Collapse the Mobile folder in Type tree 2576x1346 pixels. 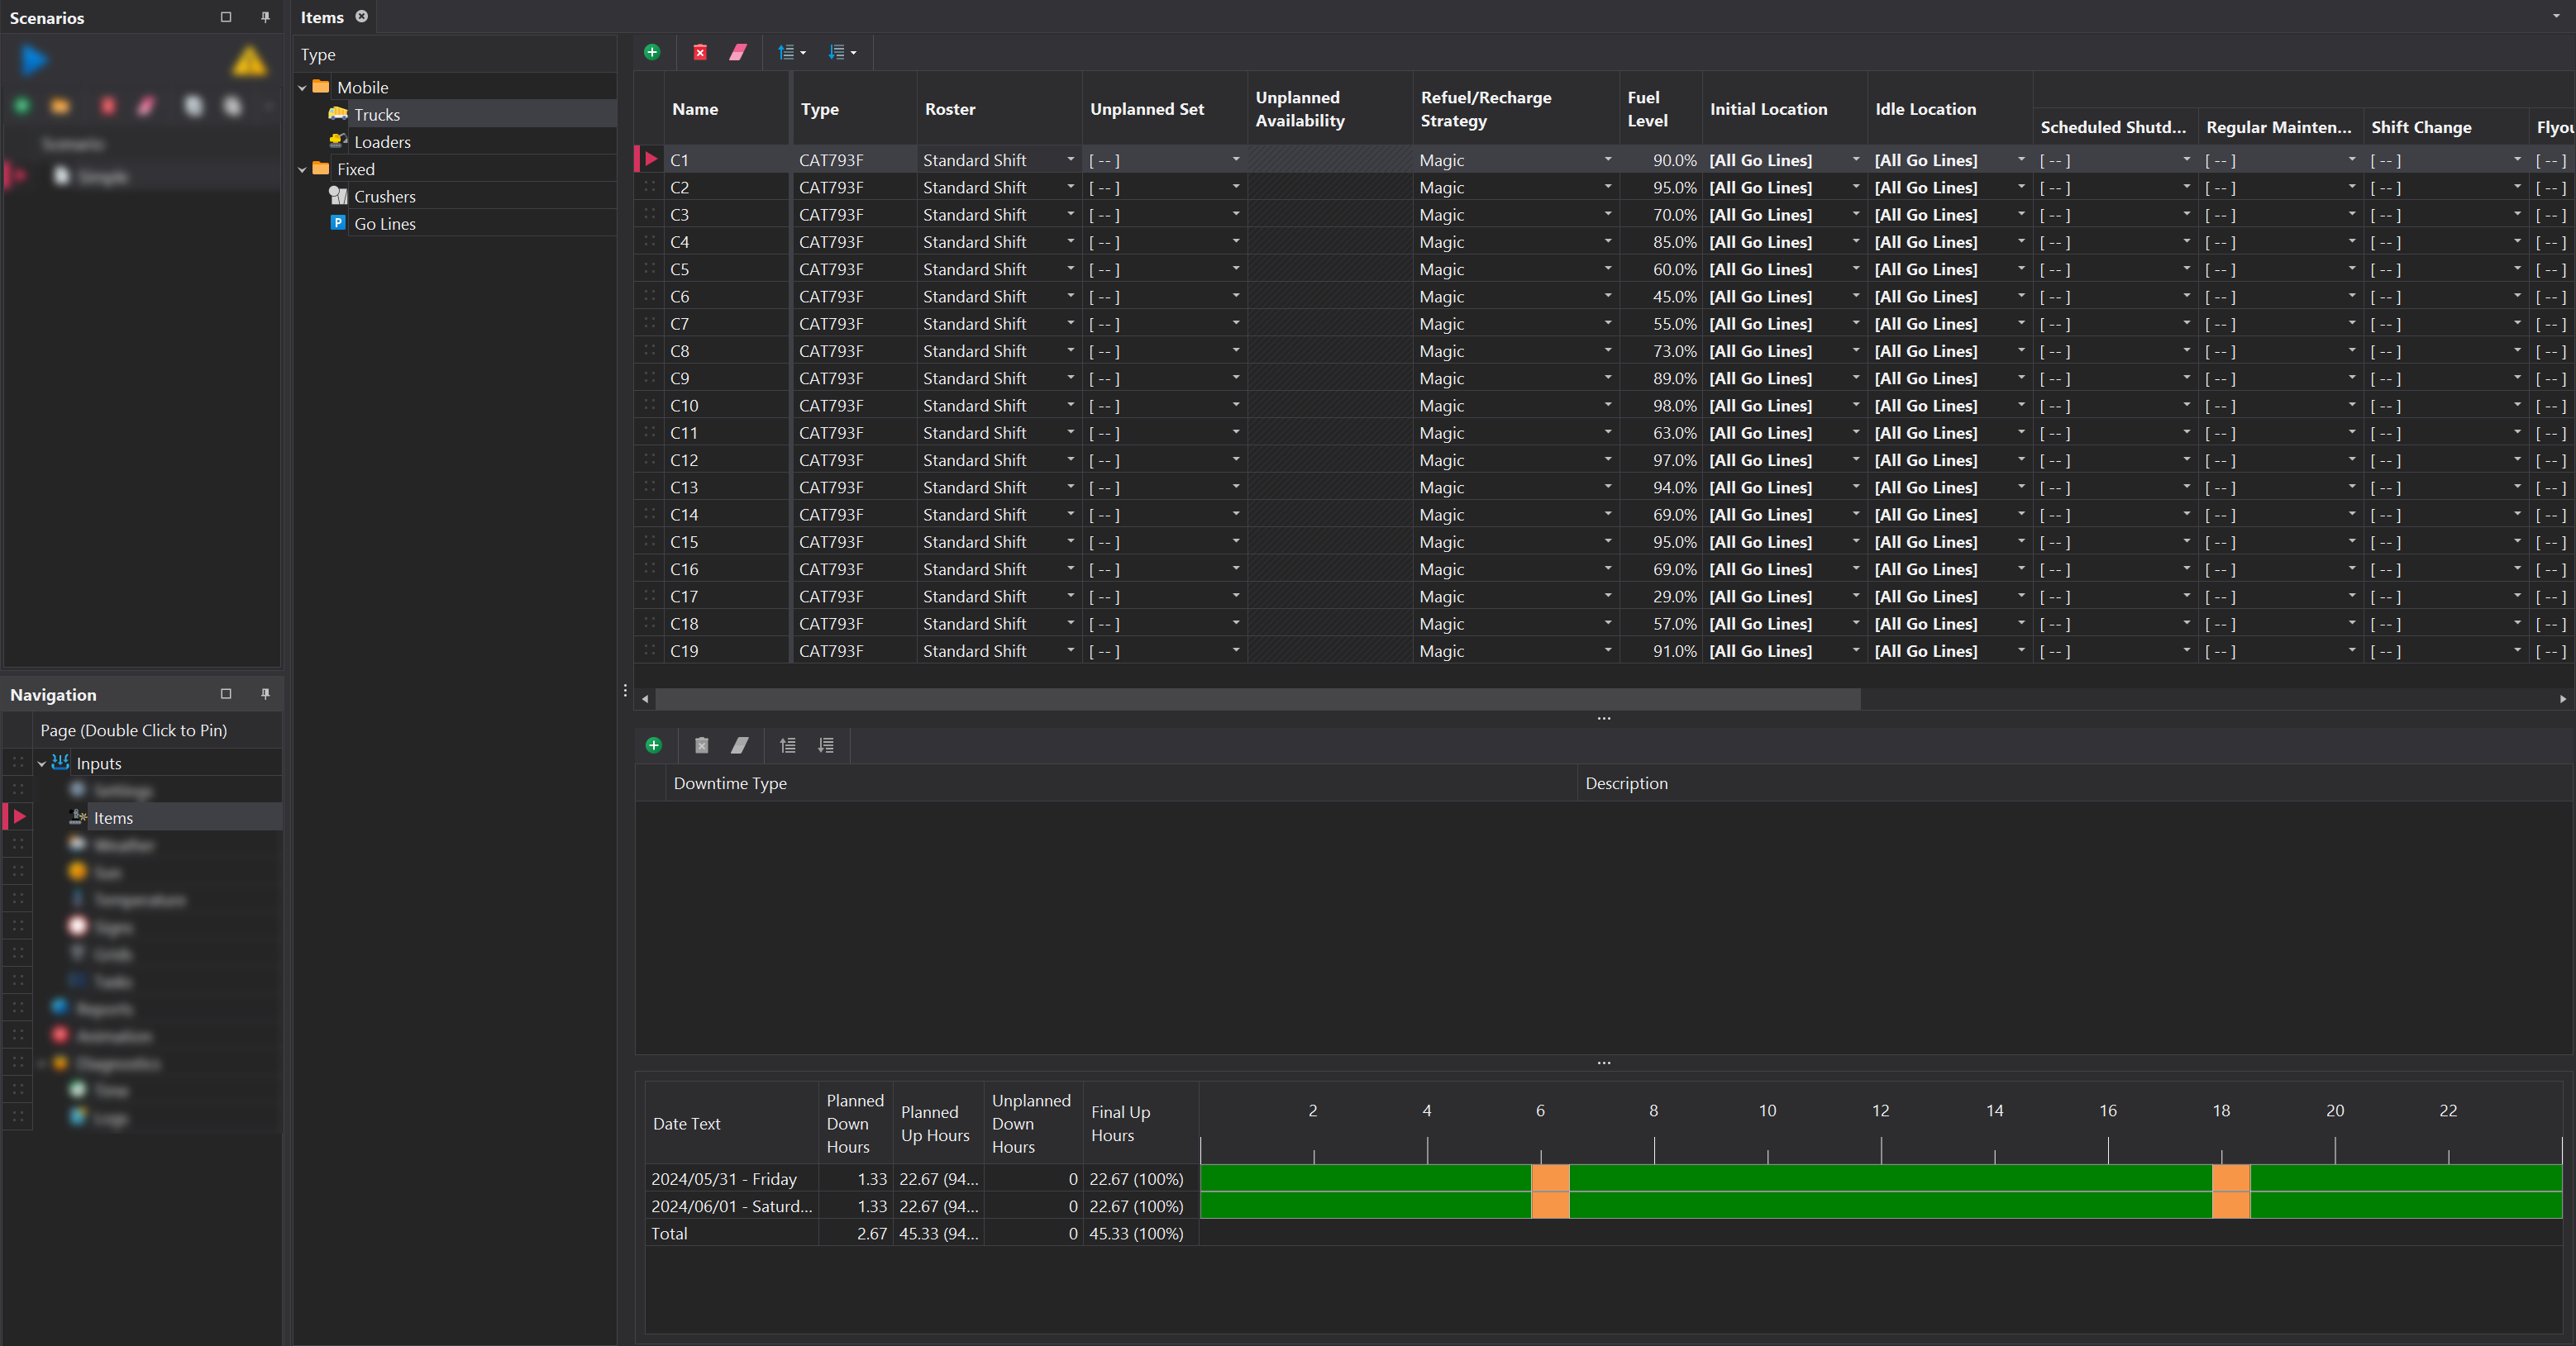coord(303,88)
